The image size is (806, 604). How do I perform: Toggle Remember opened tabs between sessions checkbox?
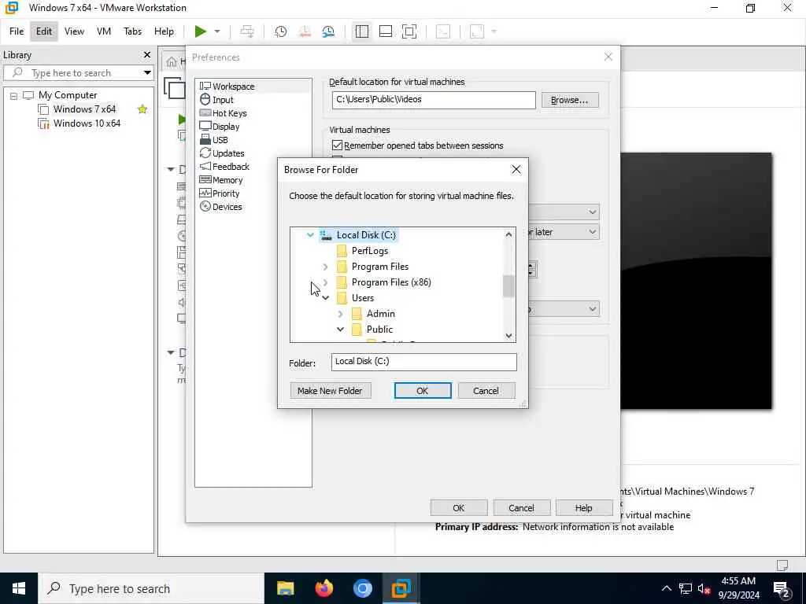(x=337, y=145)
